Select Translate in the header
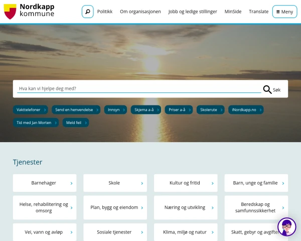The height and width of the screenshot is (241, 301). [258, 12]
